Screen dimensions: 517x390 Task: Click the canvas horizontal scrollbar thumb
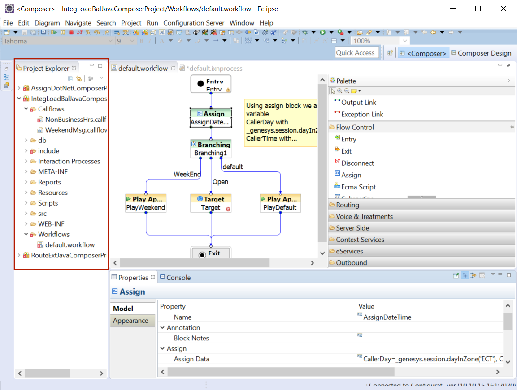coord(195,263)
